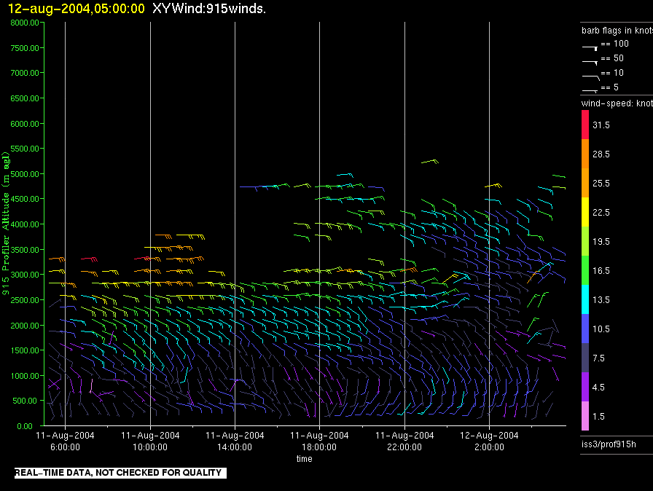This screenshot has height=491, width=653.
Task: Select the green 16.5 knots color swatch
Action: point(585,270)
